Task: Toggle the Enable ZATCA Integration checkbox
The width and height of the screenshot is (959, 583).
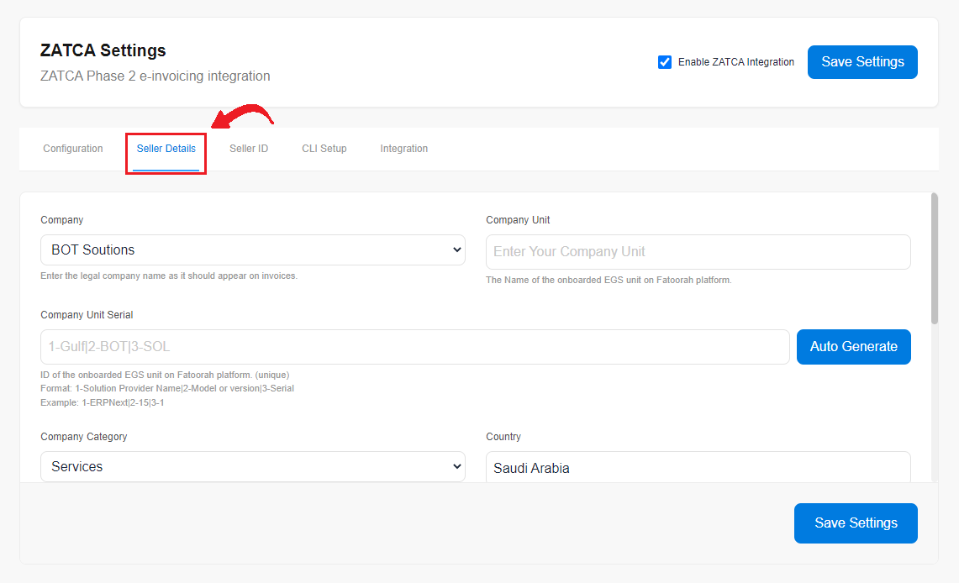Action: [x=665, y=62]
